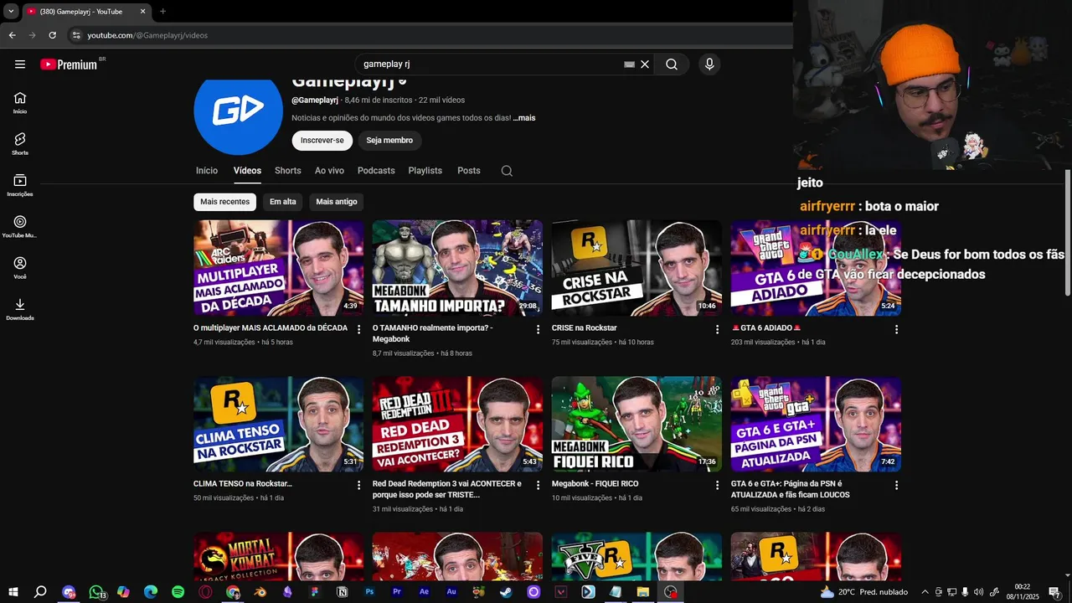Filter videos by Em alta
The width and height of the screenshot is (1072, 603).
coord(283,202)
